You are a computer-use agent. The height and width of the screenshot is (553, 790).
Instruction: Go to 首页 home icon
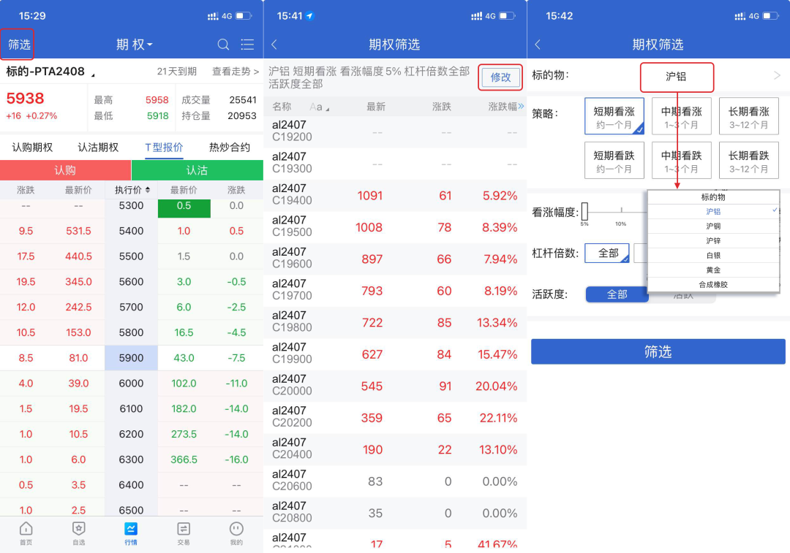tap(26, 533)
